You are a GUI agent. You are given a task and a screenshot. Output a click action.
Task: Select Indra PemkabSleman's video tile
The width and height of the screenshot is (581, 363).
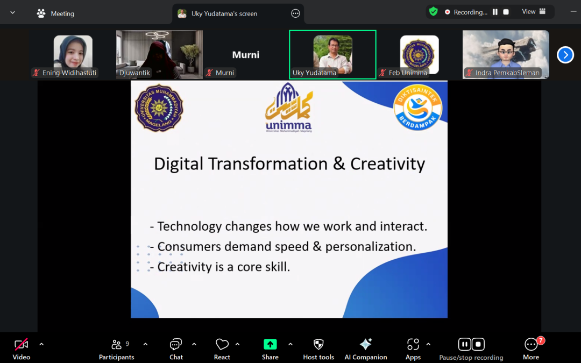[x=506, y=54]
